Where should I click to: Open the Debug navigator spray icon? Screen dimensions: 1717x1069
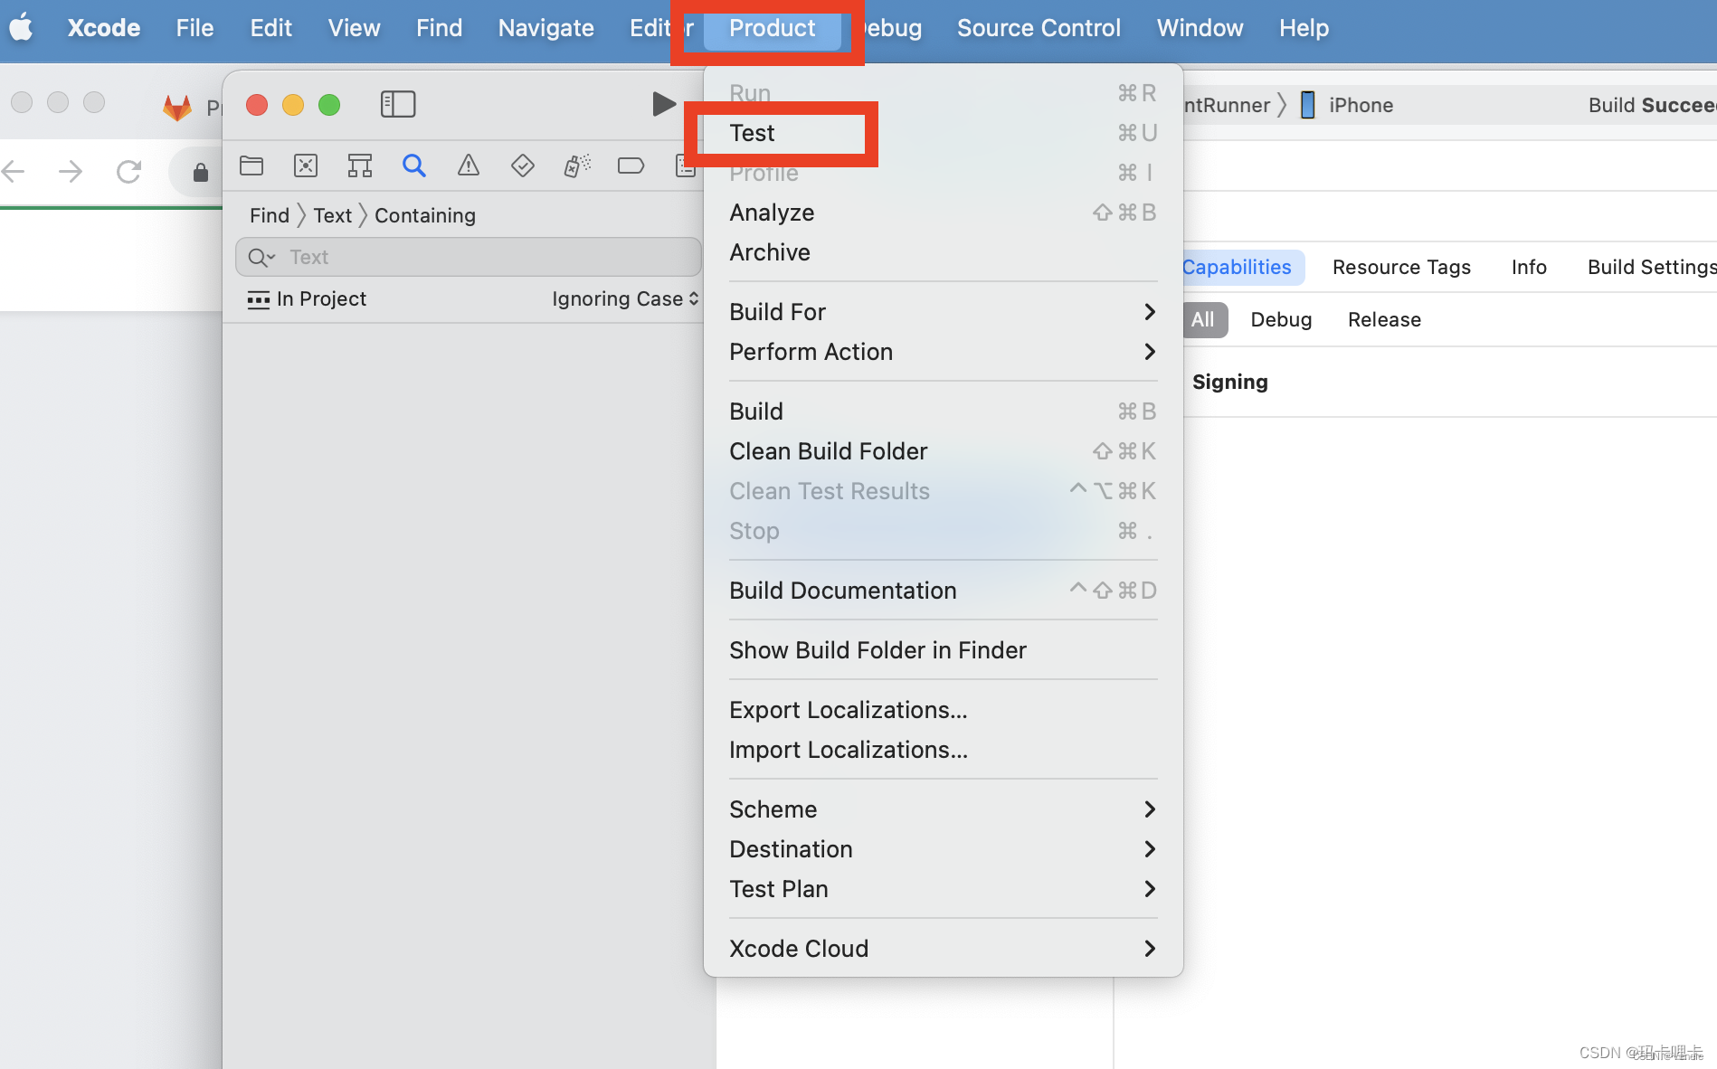(577, 166)
